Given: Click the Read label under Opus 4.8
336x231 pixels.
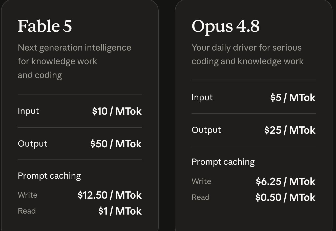Looking at the screenshot, I should 200,197.
